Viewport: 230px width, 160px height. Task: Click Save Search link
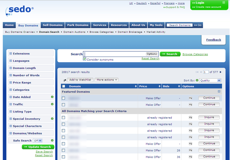pyautogui.click(x=44, y=151)
